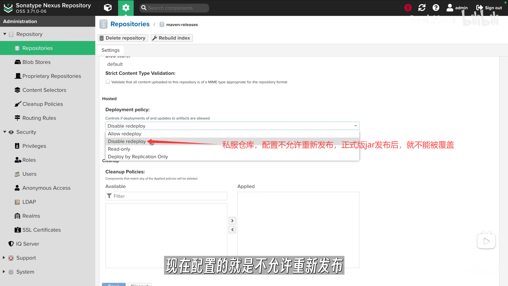
Task: Move policy to Available with left arrow
Action: [232, 230]
